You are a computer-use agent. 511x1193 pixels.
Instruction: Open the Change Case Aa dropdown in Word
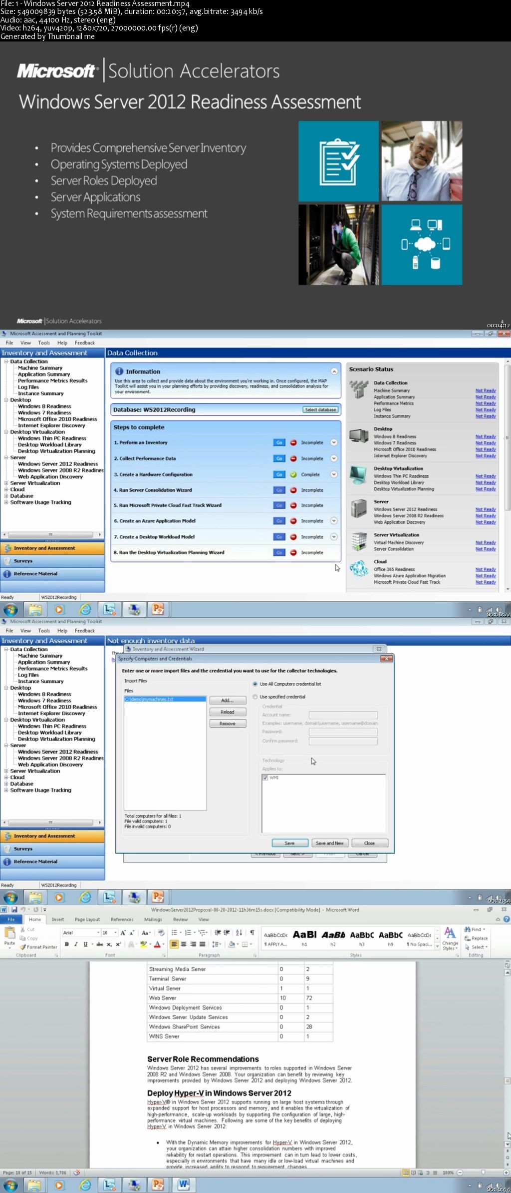146,933
